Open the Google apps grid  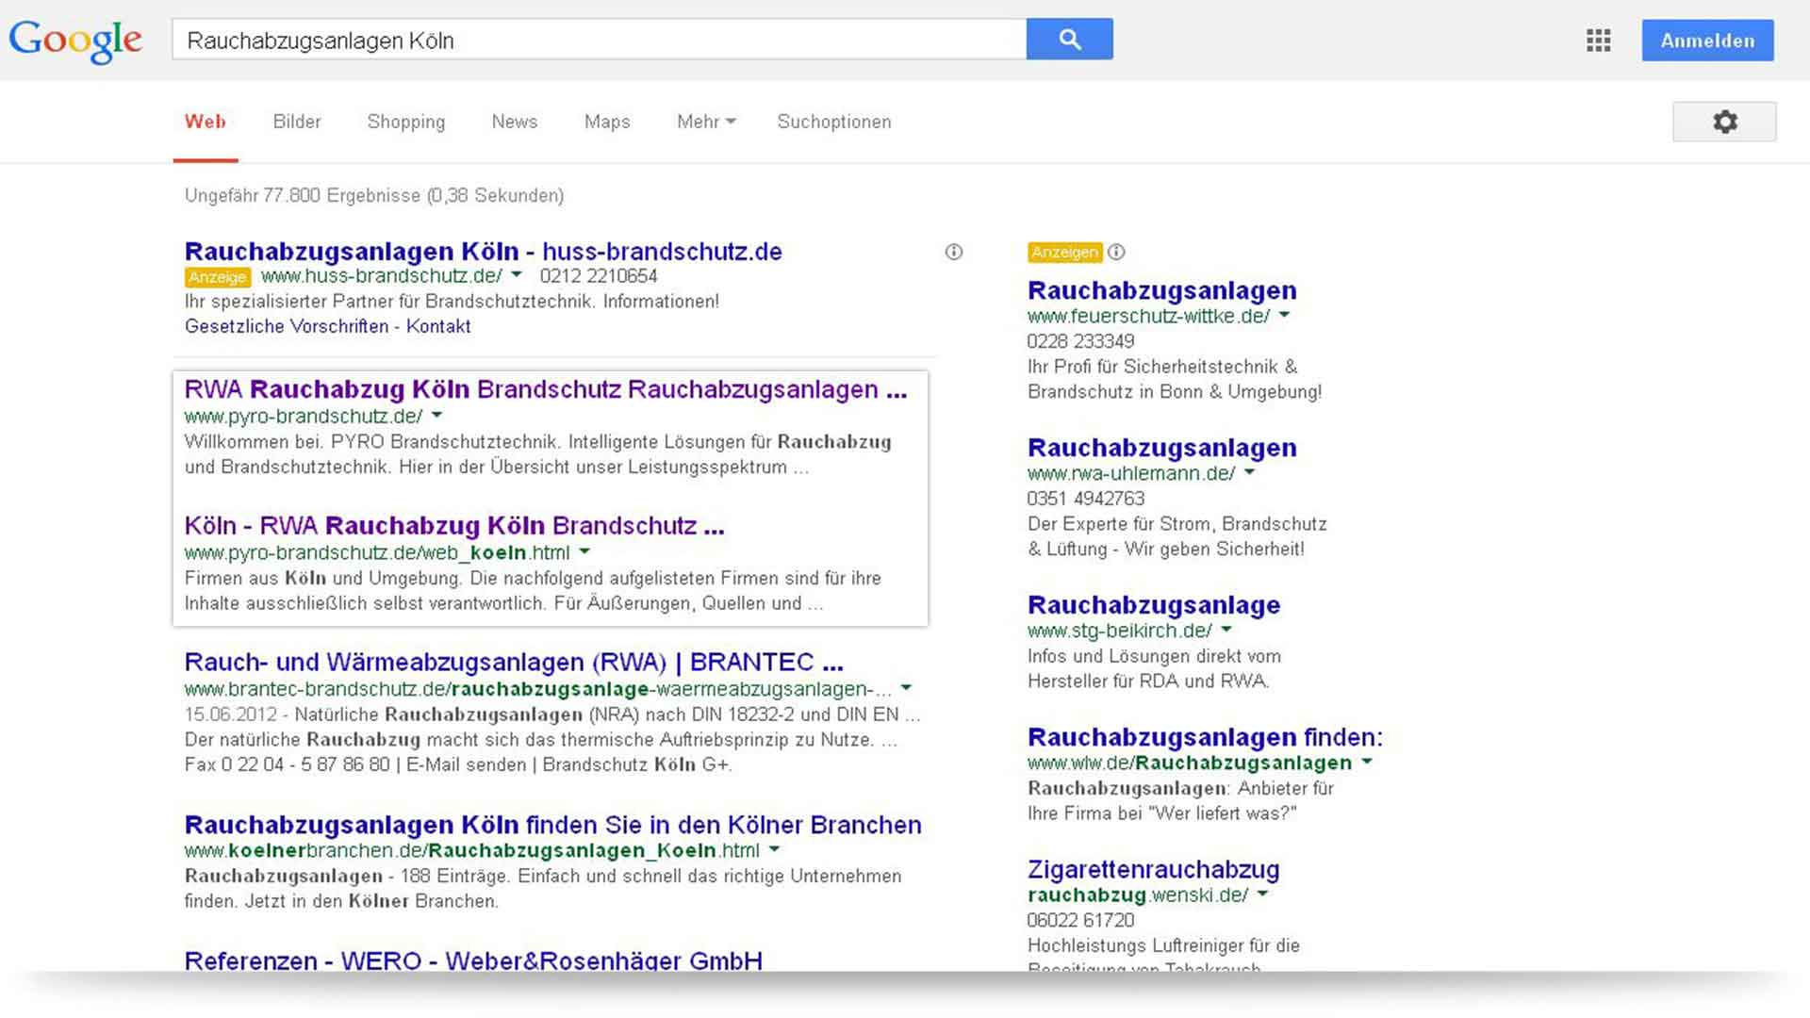(x=1598, y=41)
